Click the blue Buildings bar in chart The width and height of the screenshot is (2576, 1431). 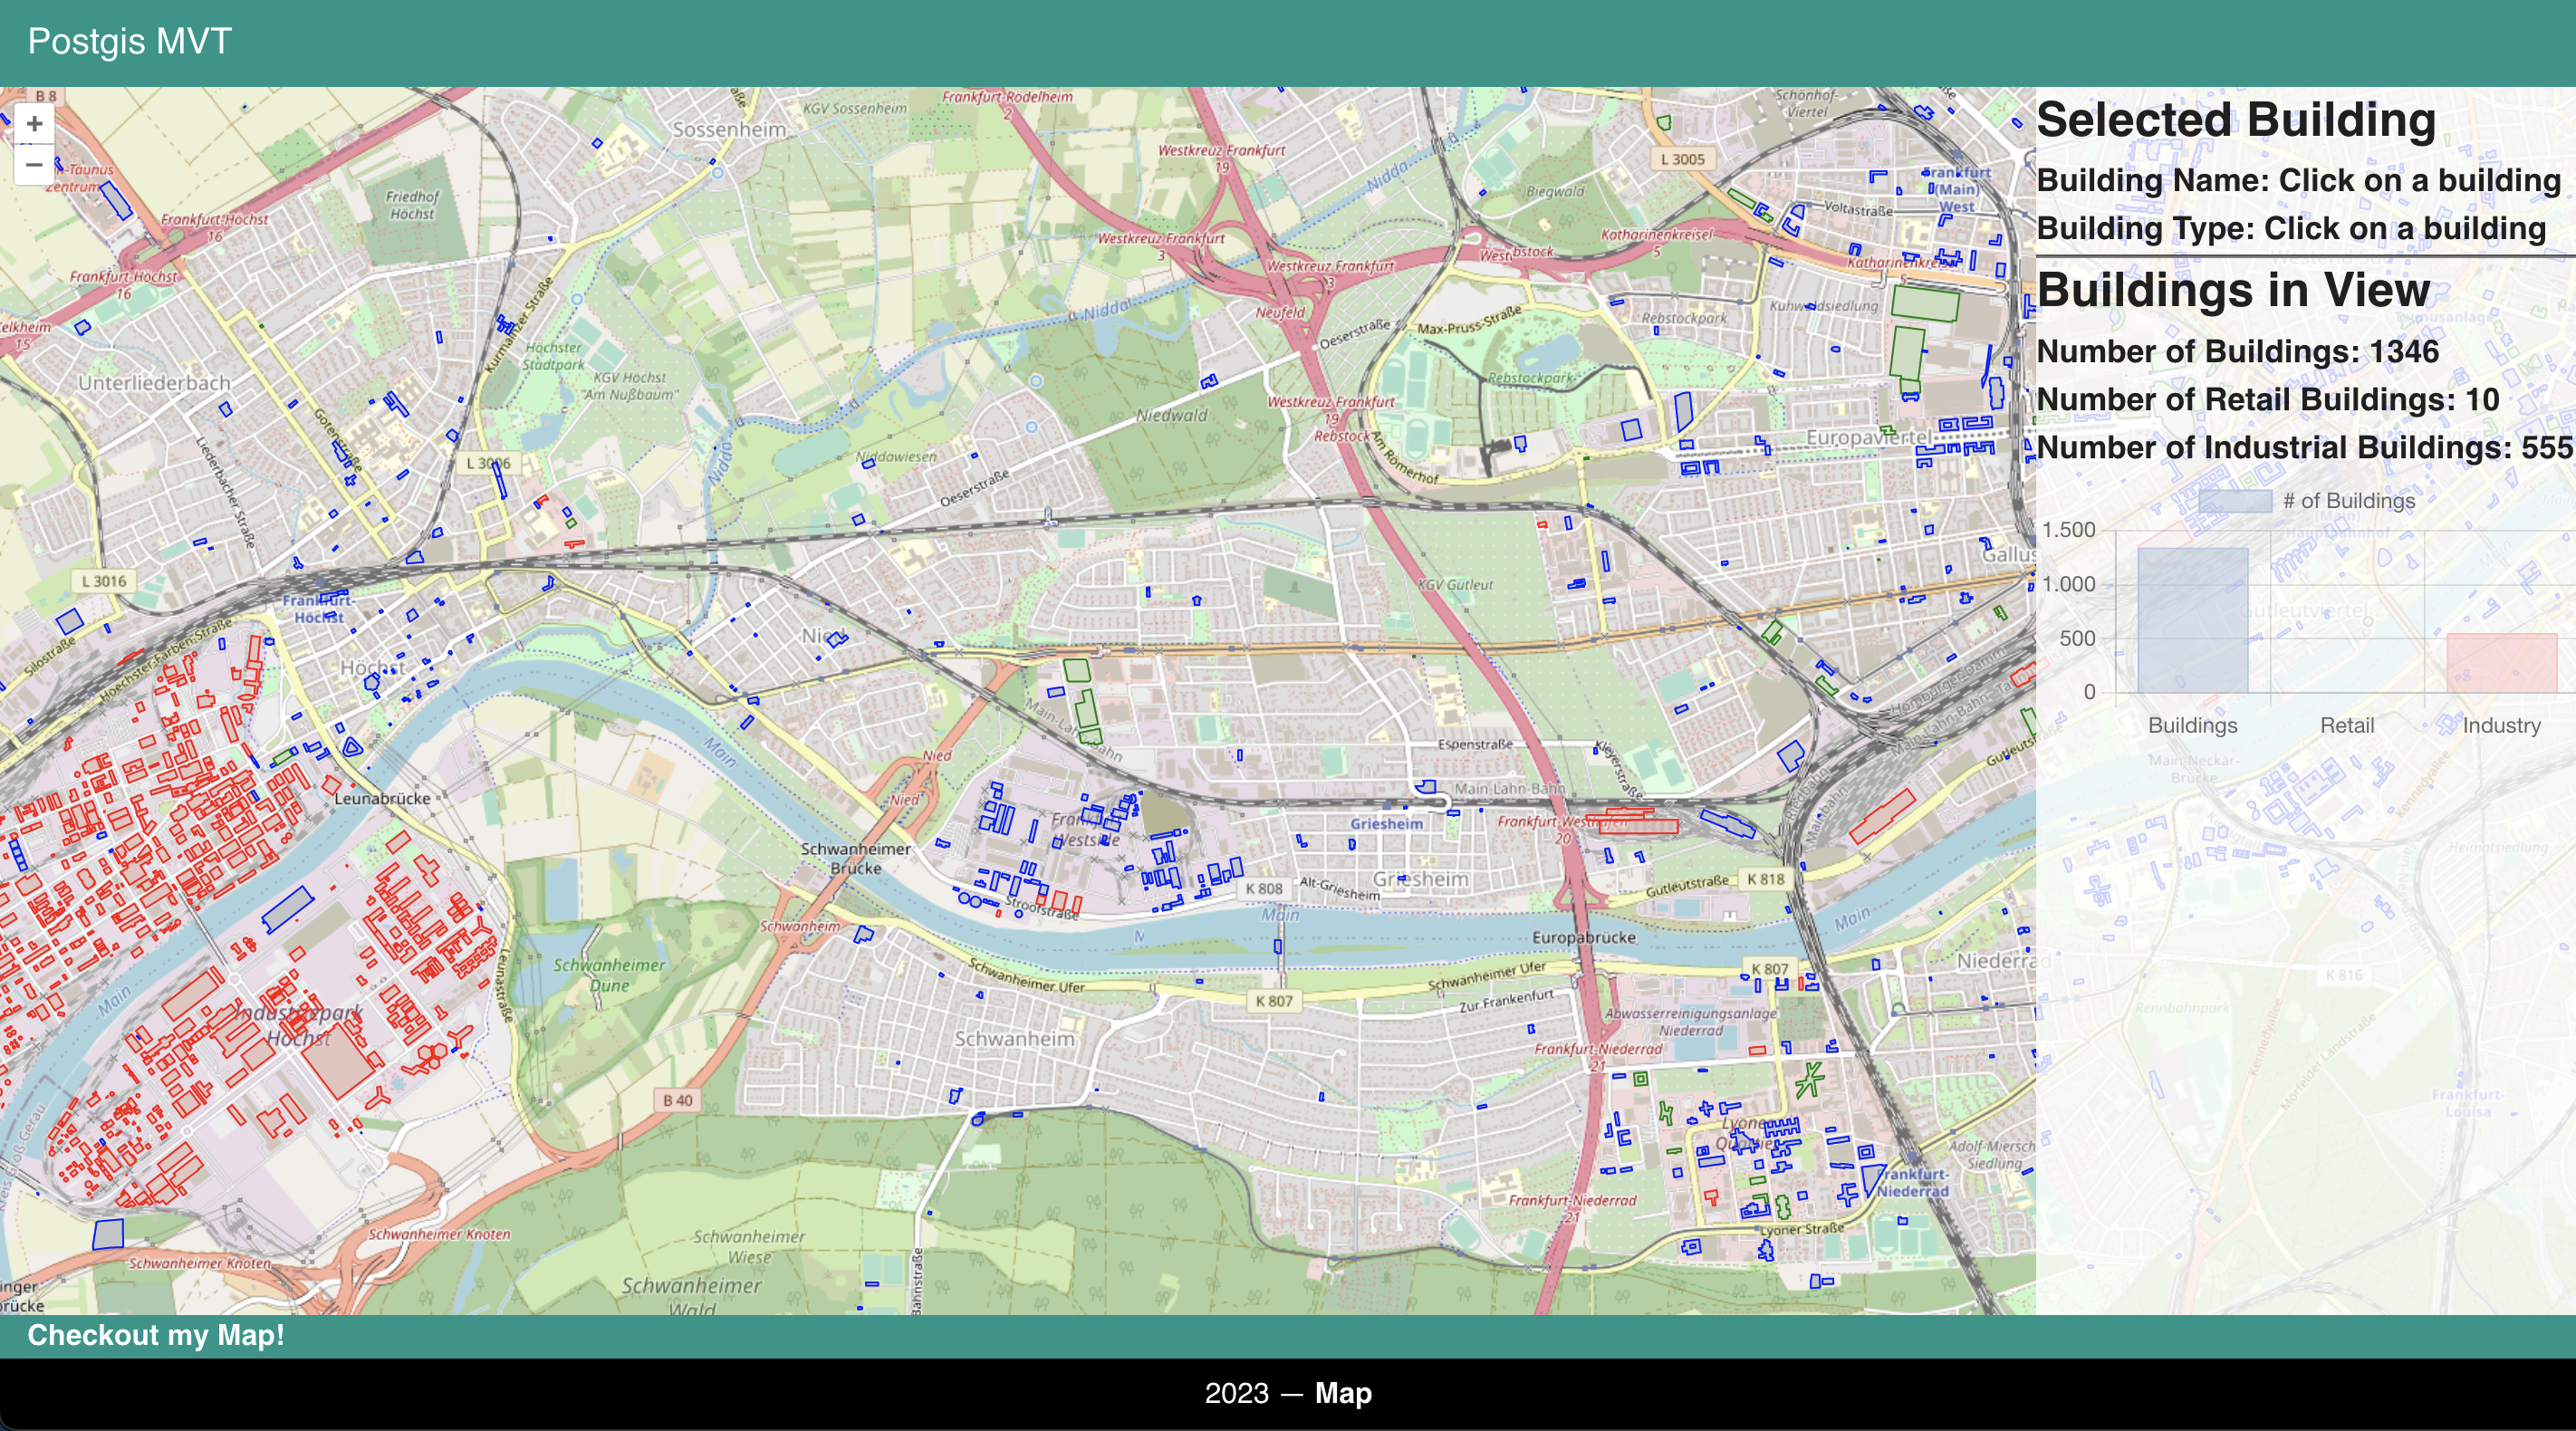[2192, 620]
